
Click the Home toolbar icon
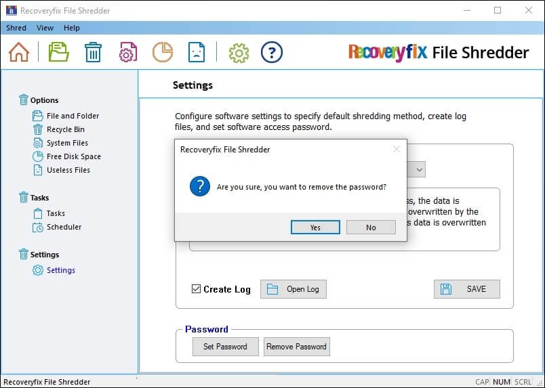pos(19,52)
